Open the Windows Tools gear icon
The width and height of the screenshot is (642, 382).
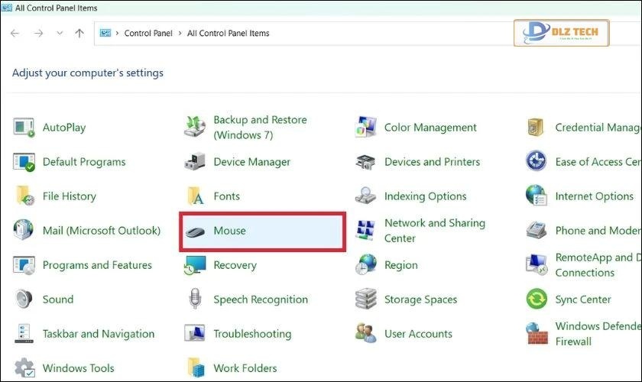[24, 367]
